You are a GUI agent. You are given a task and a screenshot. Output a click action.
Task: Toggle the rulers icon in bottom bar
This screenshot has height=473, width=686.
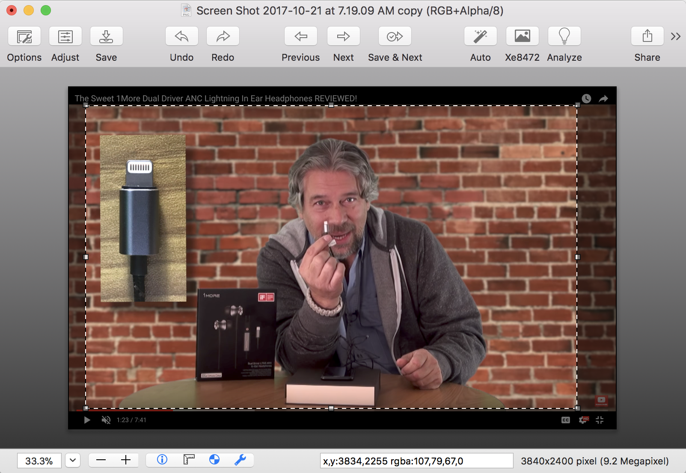pos(189,460)
